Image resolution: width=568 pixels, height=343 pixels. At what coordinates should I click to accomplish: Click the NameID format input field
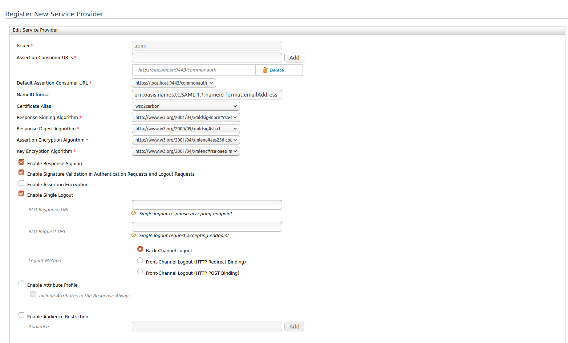[207, 94]
